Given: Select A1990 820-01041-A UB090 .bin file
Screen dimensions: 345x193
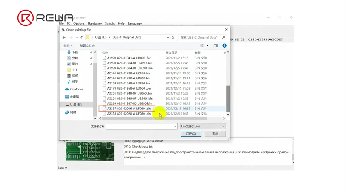Looking at the screenshot, I should [129, 58].
